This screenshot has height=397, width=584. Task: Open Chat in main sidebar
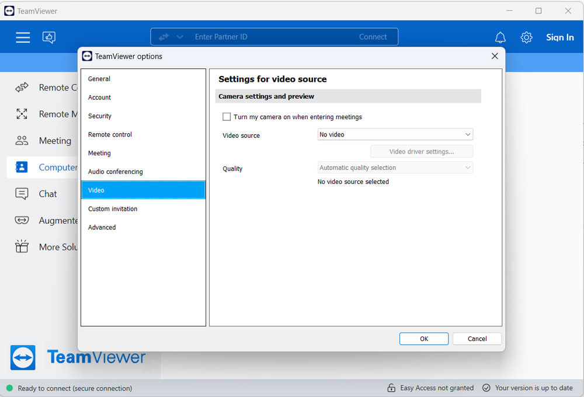[x=48, y=194]
